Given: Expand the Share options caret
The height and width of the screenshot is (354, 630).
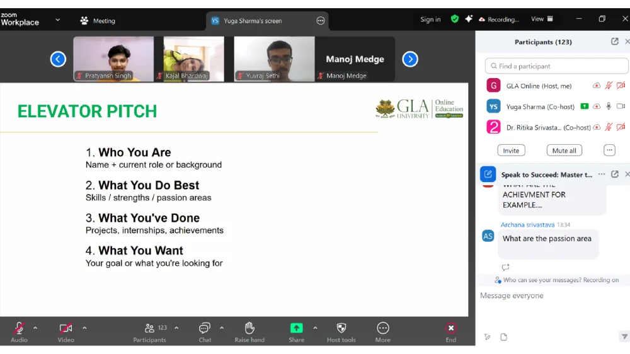Looking at the screenshot, I should [315, 328].
